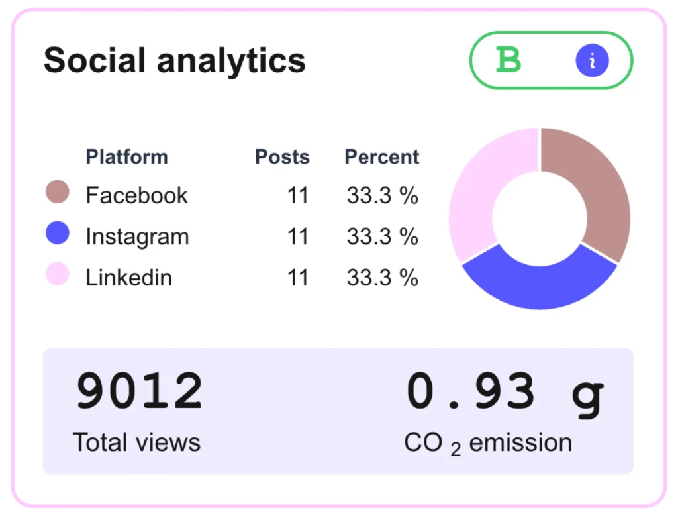Toggle the Linkedin row visibility
Viewport: 678px width, 516px height.
(128, 278)
